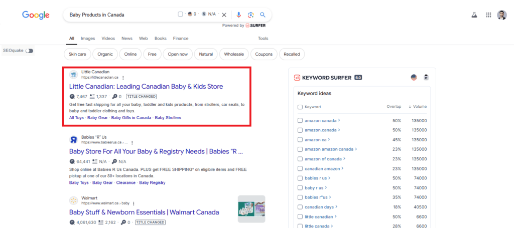Switch to the Images tab

click(x=87, y=39)
